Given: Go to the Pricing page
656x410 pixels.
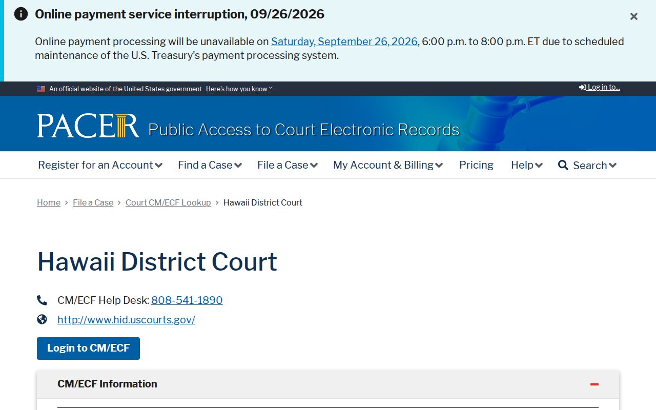Looking at the screenshot, I should tap(476, 165).
